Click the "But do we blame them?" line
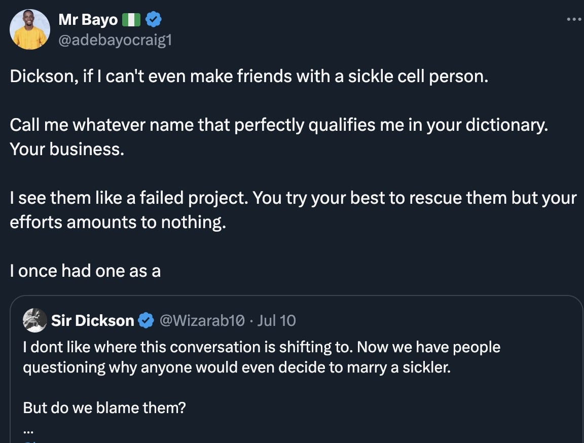Image resolution: width=584 pixels, height=443 pixels. [104, 407]
